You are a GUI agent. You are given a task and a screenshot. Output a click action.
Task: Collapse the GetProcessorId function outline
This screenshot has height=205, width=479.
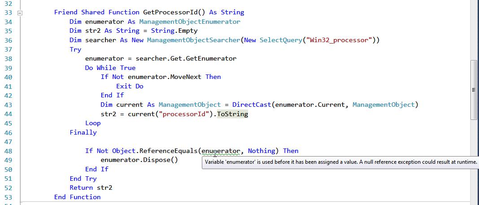tap(19, 13)
